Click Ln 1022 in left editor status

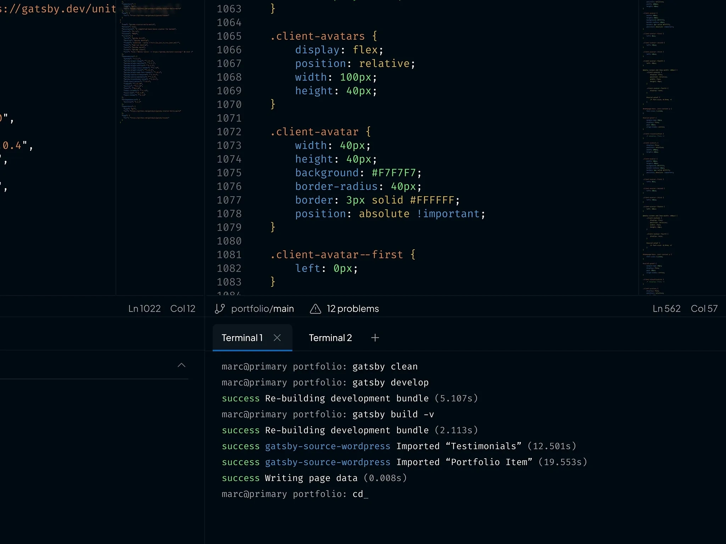point(144,308)
